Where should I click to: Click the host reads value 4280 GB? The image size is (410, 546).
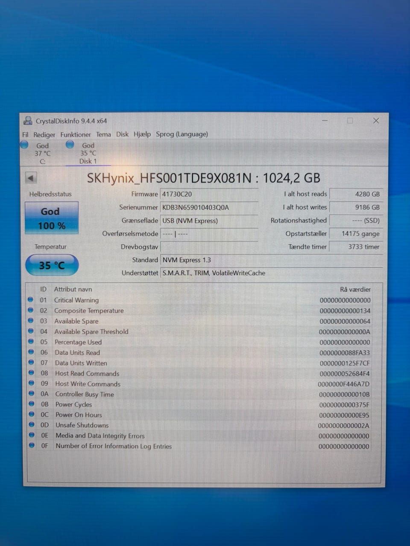coord(356,194)
